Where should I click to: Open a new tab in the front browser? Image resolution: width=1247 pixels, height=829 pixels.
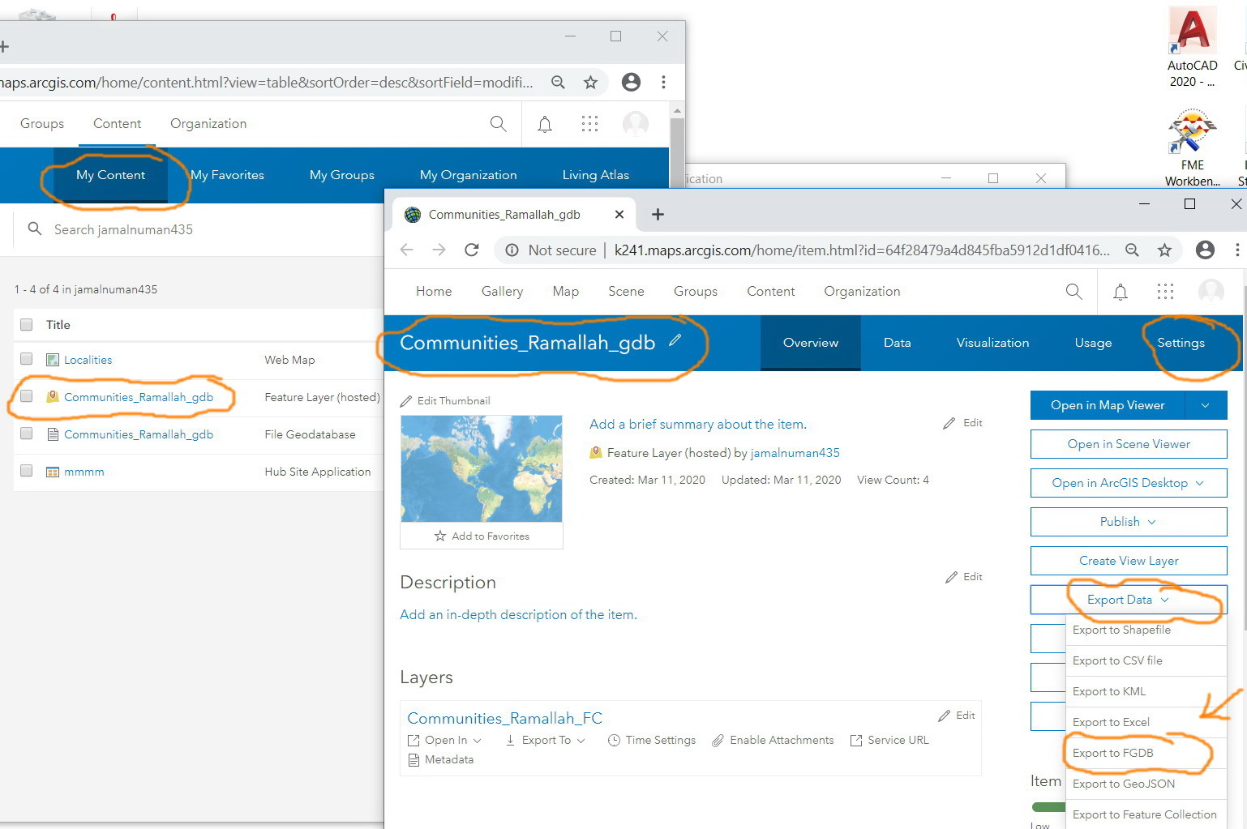tap(658, 215)
